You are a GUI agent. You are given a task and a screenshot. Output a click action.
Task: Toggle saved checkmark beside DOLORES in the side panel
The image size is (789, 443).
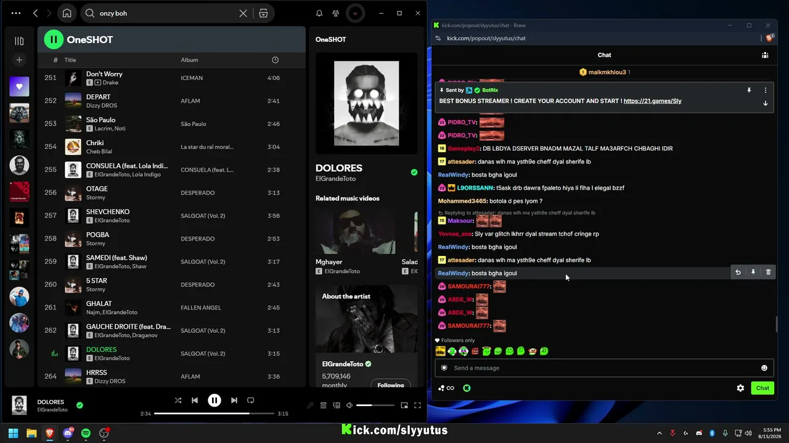414,172
